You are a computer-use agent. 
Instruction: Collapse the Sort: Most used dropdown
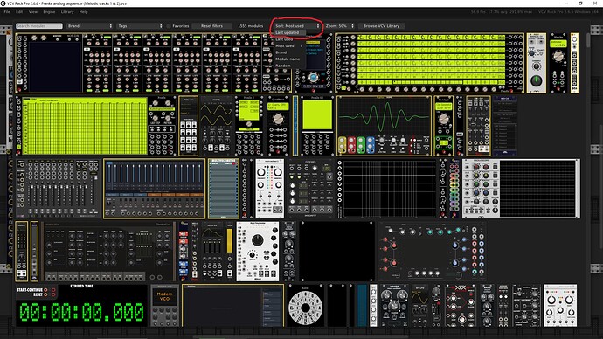point(297,26)
